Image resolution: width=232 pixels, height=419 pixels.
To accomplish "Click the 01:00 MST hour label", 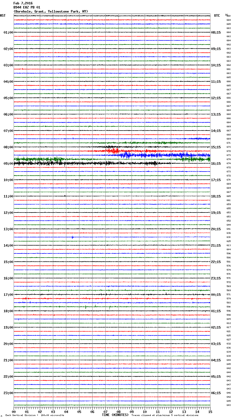I will pyautogui.click(x=8, y=33).
